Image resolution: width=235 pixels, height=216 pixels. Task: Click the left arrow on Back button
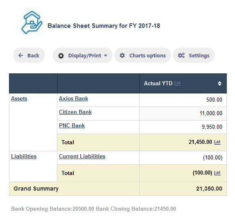click(x=21, y=55)
